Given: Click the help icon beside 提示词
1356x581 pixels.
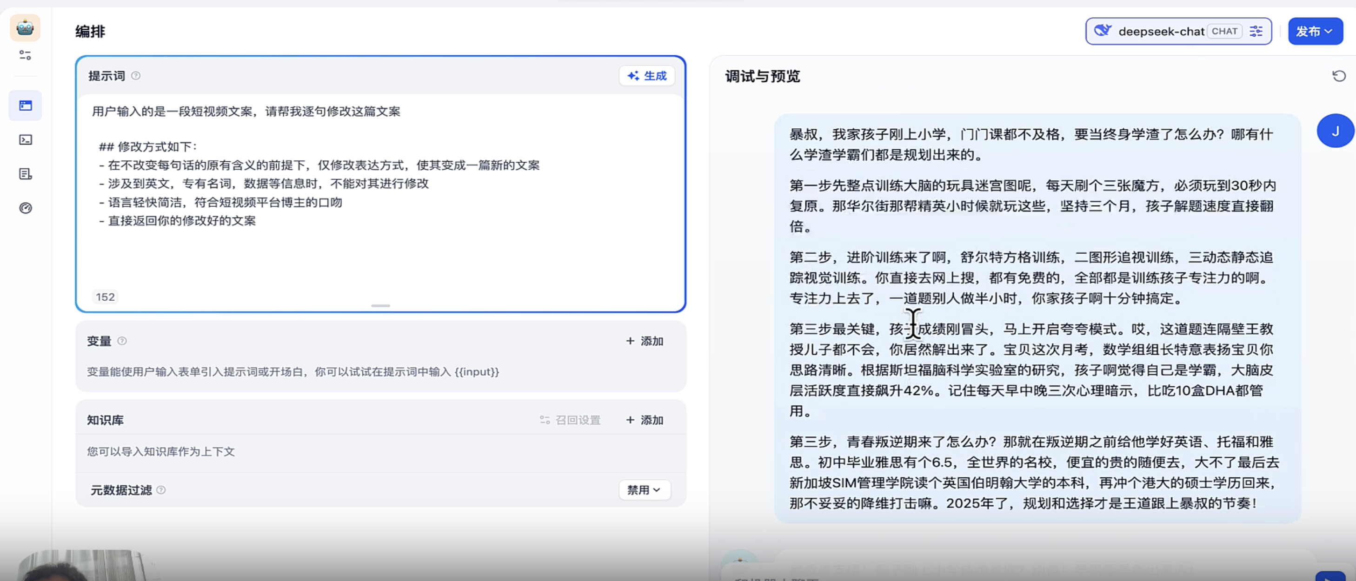Looking at the screenshot, I should click(136, 76).
